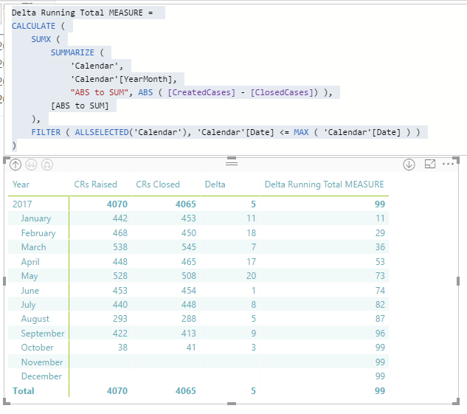467x414 pixels.
Task: Click CRs Raised value 528 for May
Action: point(120,276)
